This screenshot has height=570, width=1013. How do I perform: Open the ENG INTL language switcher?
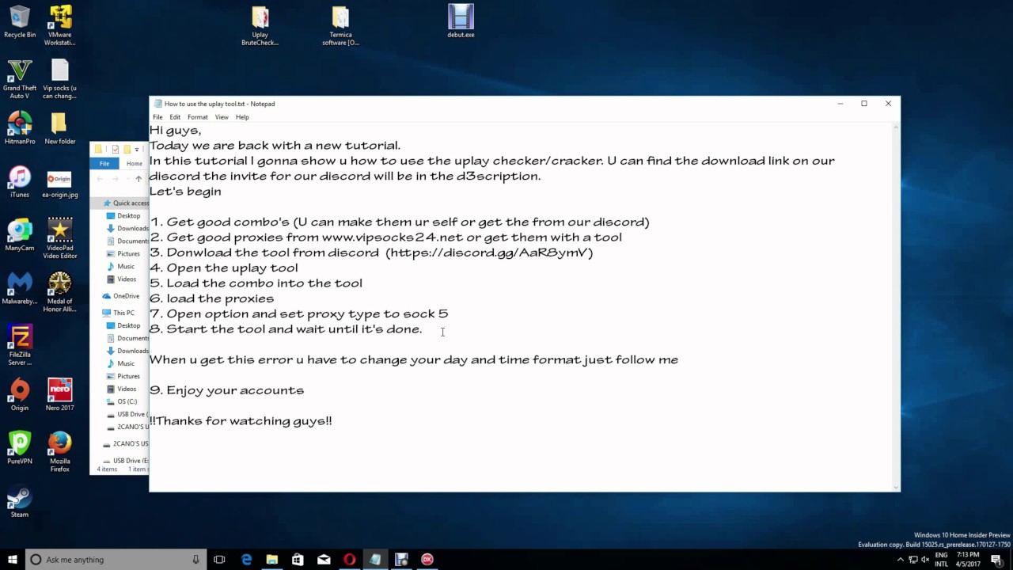[x=942, y=560]
